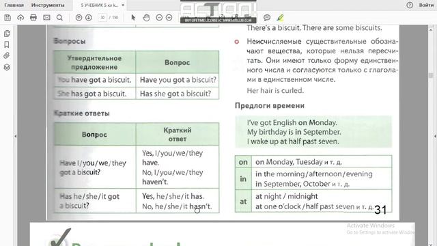Screen dimensions: 437x246
Task: Click the heading 'Предлоги времени'
Action: [270, 106]
